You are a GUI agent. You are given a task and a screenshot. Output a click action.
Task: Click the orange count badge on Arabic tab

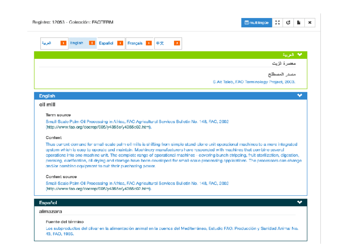pos(63,43)
